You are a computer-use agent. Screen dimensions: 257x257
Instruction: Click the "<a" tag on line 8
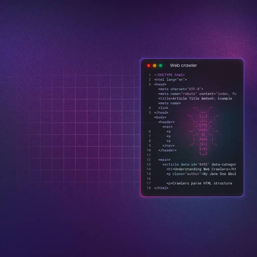pyautogui.click(x=169, y=141)
